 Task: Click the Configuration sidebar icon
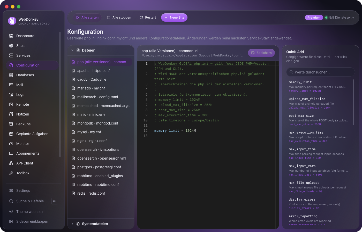click(x=11, y=65)
